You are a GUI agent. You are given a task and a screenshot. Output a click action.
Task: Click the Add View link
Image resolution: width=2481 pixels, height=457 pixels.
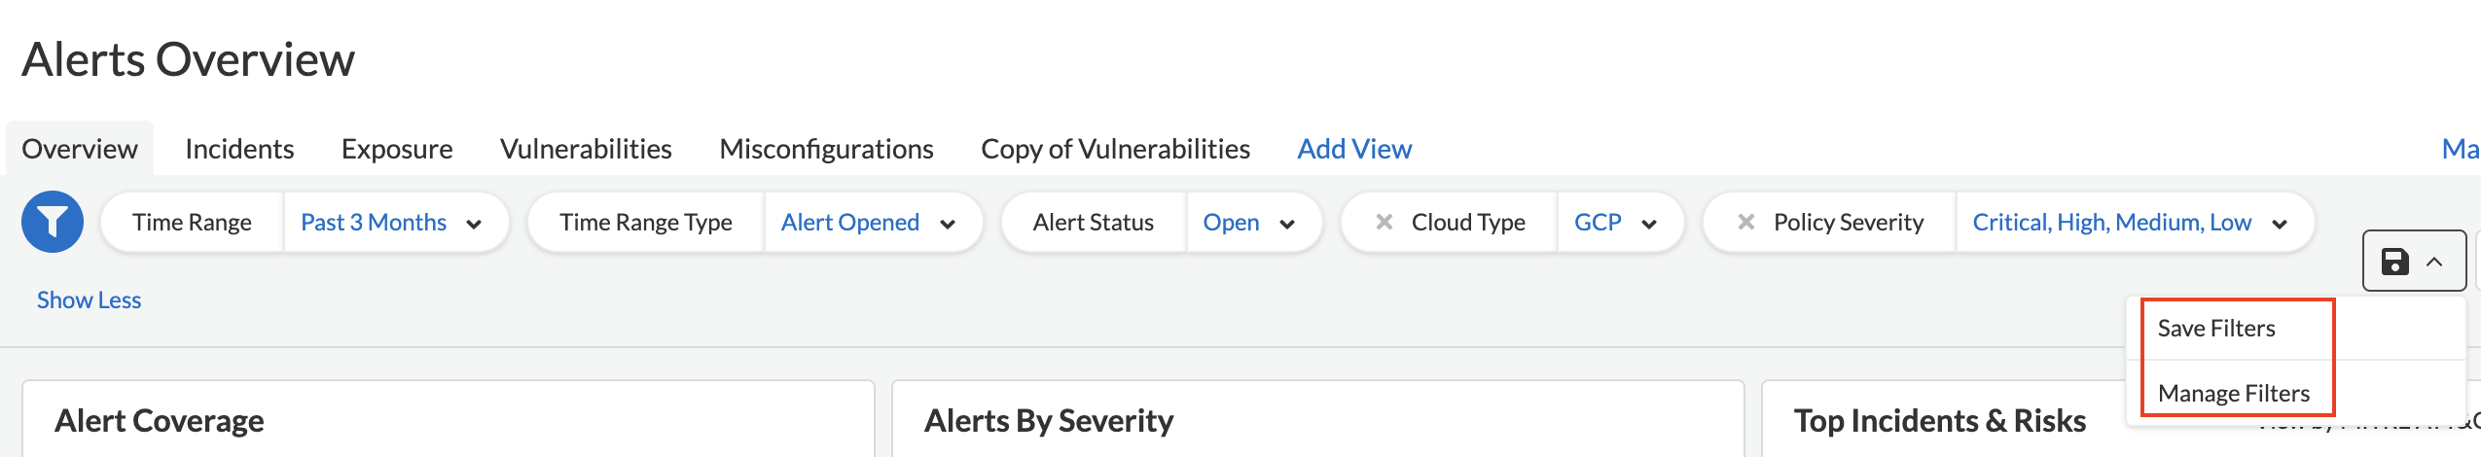[x=1354, y=149]
